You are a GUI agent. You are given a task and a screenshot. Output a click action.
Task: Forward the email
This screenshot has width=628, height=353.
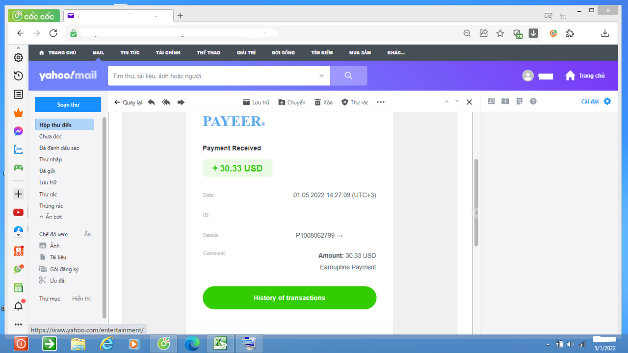point(181,102)
